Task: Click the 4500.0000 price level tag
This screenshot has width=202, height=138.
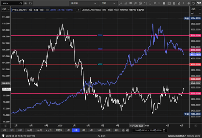Action: coord(195,50)
